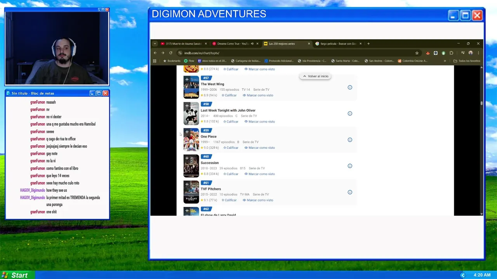Show info for Succession
This screenshot has width=497, height=279.
[350, 166]
